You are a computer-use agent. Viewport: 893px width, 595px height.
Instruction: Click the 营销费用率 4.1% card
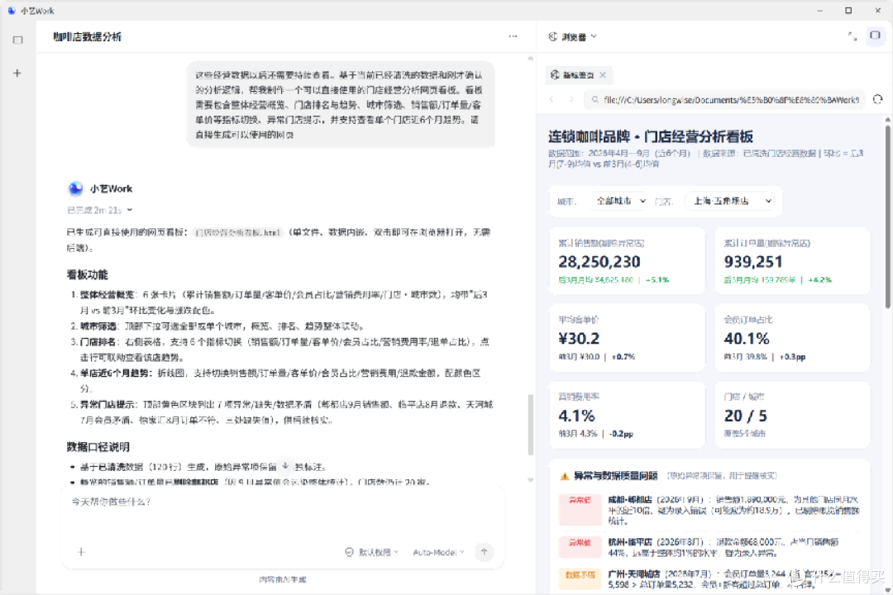(627, 415)
